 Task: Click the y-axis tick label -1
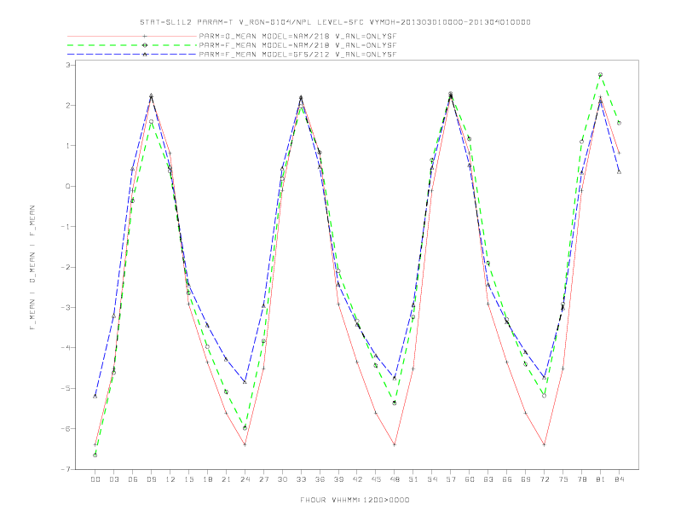coord(66,227)
